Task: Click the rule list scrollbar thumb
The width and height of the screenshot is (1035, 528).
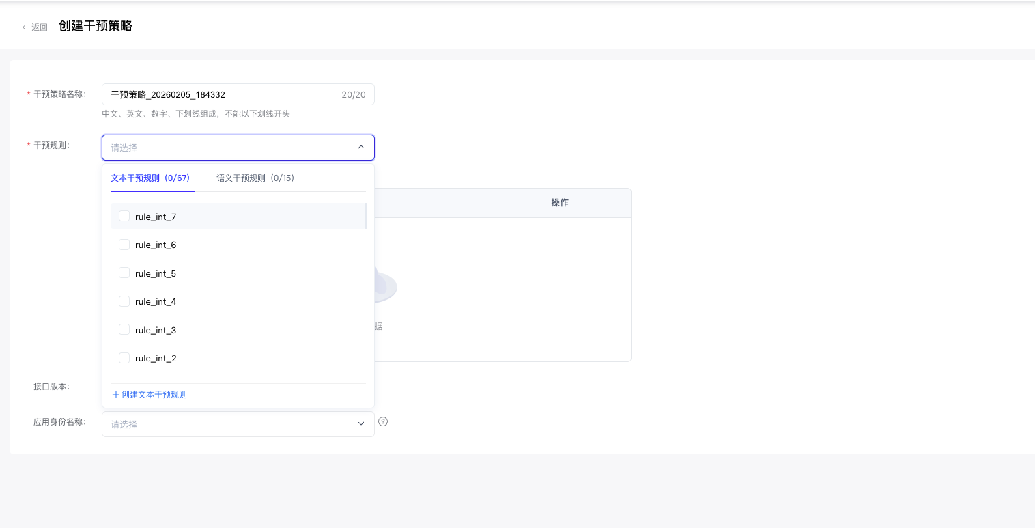Action: (x=366, y=216)
